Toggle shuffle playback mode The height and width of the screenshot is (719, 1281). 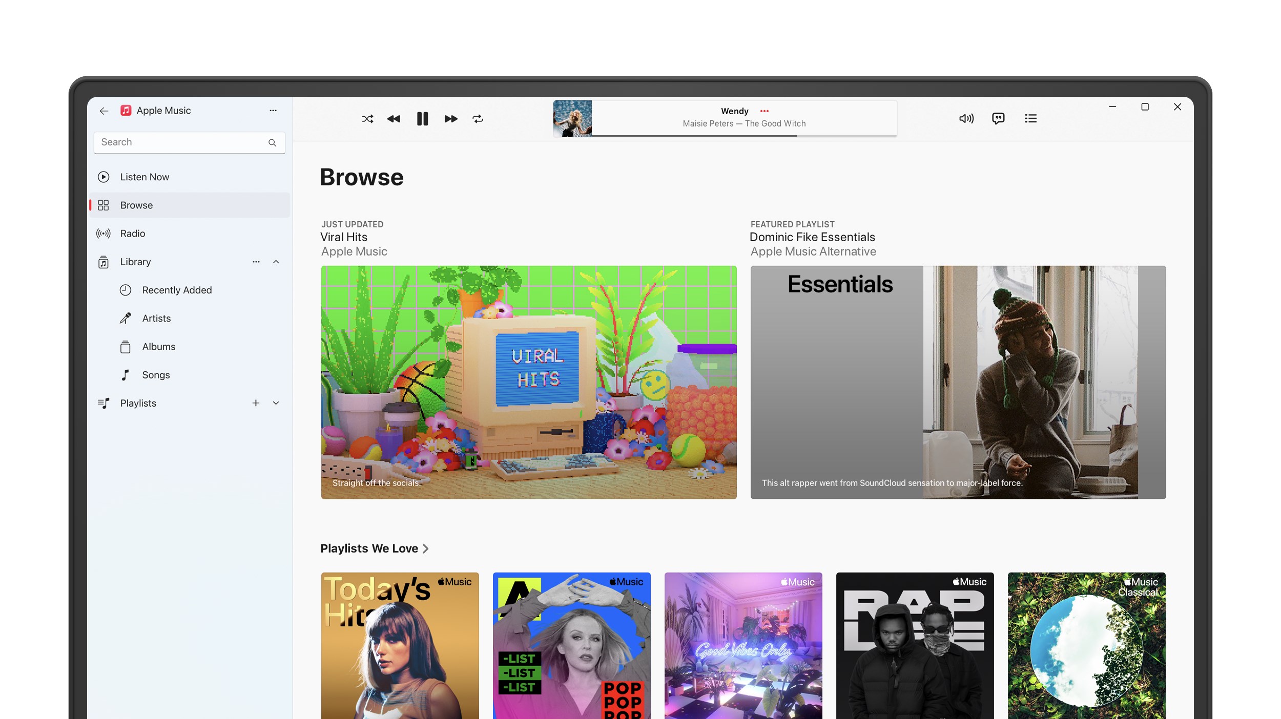(367, 118)
